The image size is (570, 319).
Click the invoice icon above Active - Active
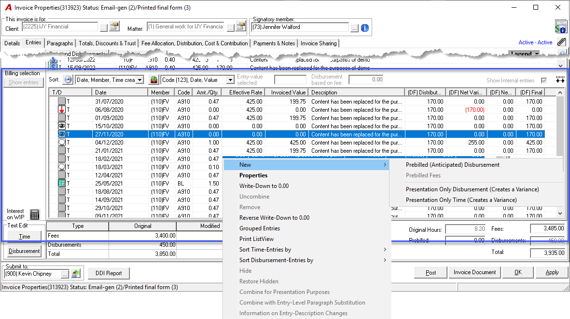tap(560, 26)
